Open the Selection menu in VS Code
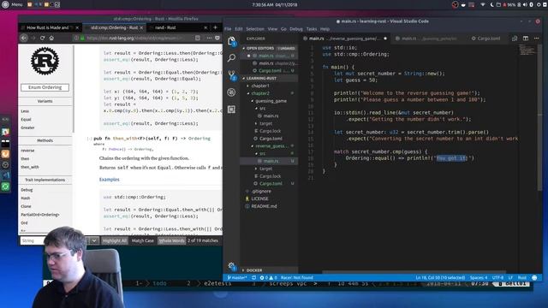 [255, 29]
